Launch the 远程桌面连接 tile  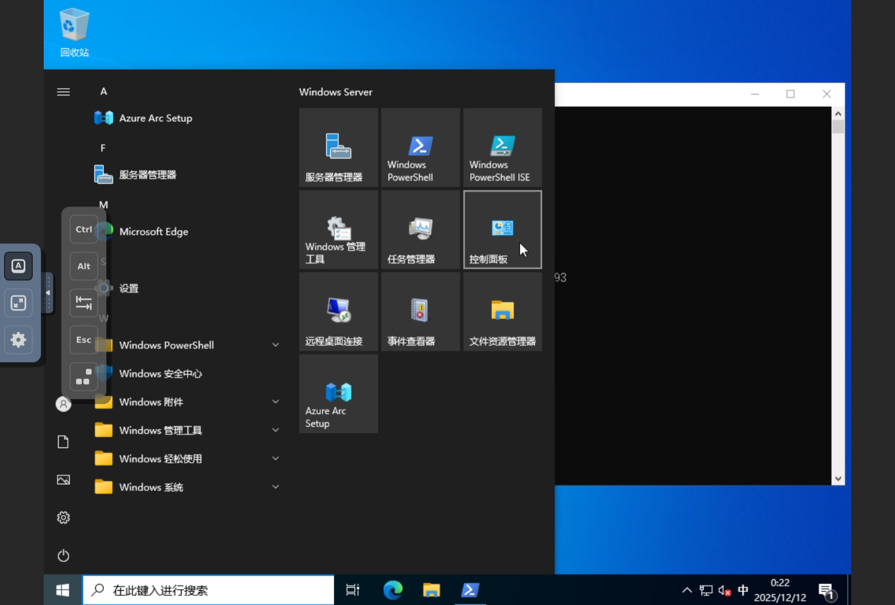[x=338, y=312]
